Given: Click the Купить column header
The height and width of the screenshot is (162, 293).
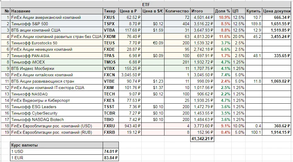Looking at the screenshot, I should pyautogui.click(x=254, y=11).
